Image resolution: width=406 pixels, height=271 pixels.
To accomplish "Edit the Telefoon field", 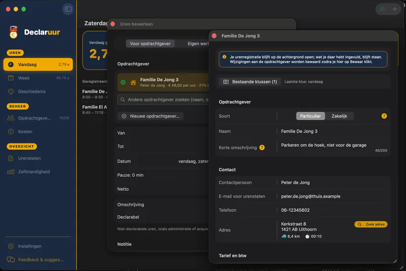I will [x=334, y=210].
